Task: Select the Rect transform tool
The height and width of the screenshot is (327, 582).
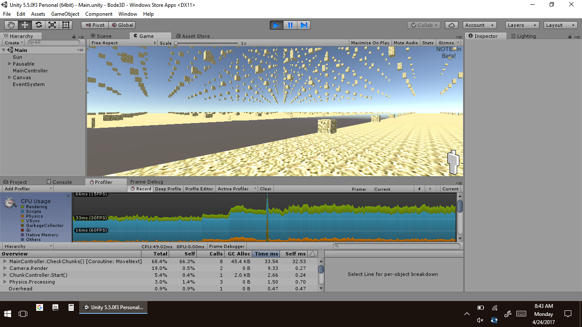Action: click(x=66, y=25)
